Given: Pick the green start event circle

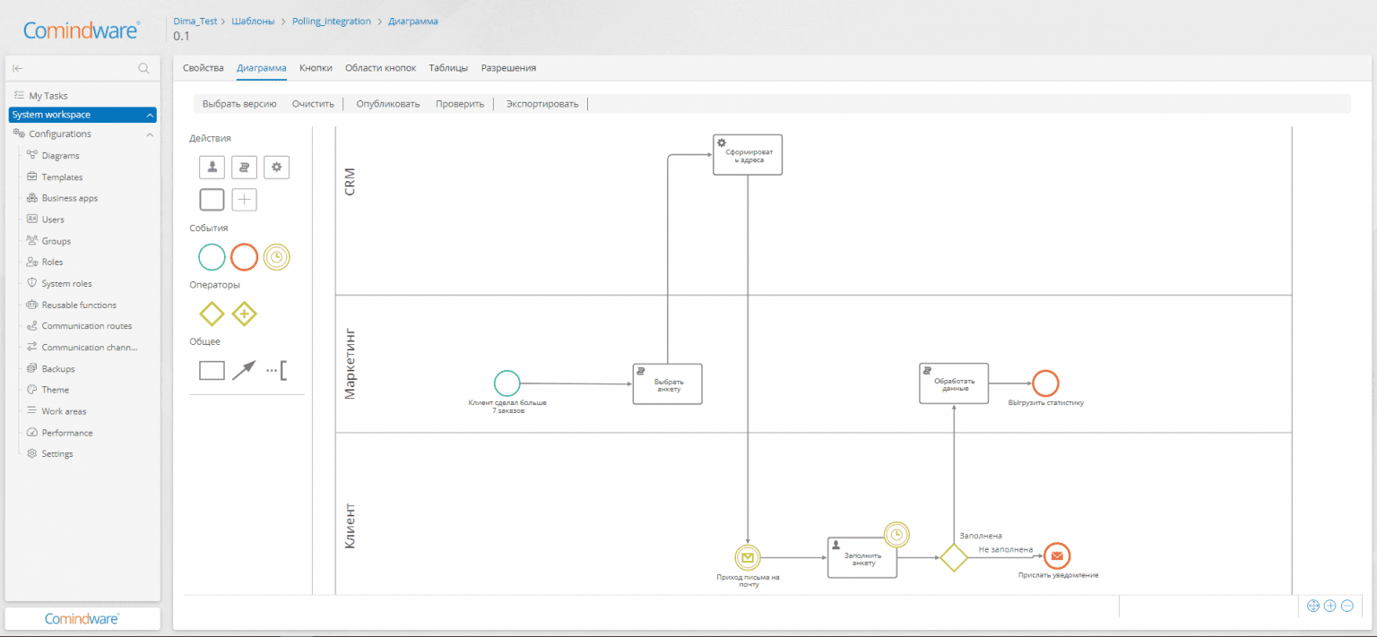Looking at the screenshot, I should (212, 257).
